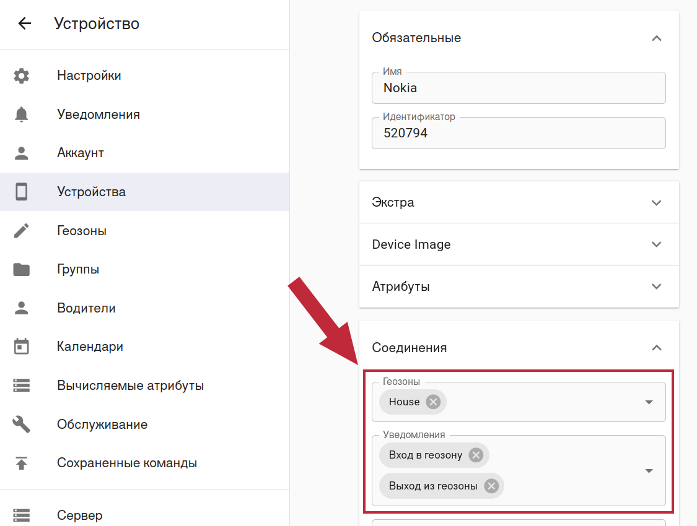Image resolution: width=697 pixels, height=526 pixels.
Task: Expand the Экстра section
Action: [657, 202]
